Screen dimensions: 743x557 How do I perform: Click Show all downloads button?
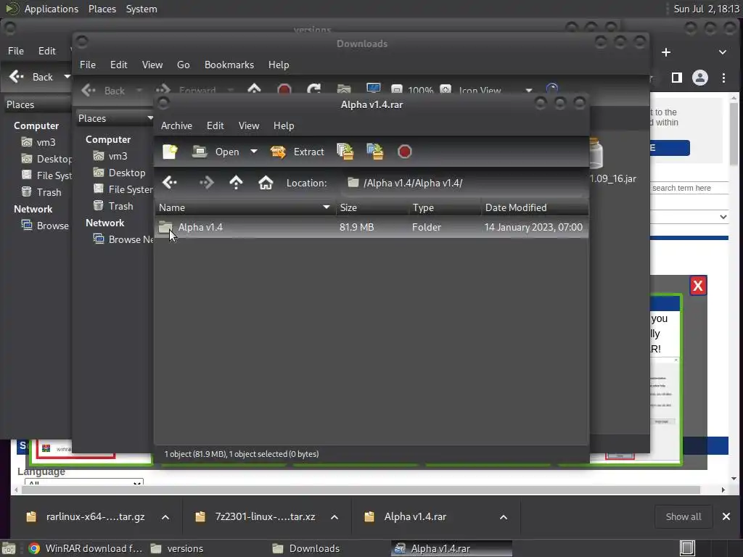(684, 516)
